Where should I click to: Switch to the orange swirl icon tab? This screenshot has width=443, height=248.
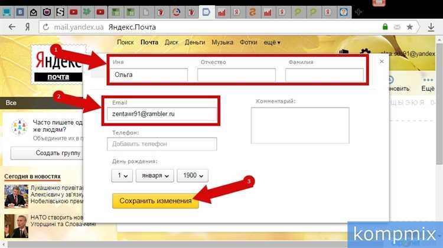(x=252, y=12)
